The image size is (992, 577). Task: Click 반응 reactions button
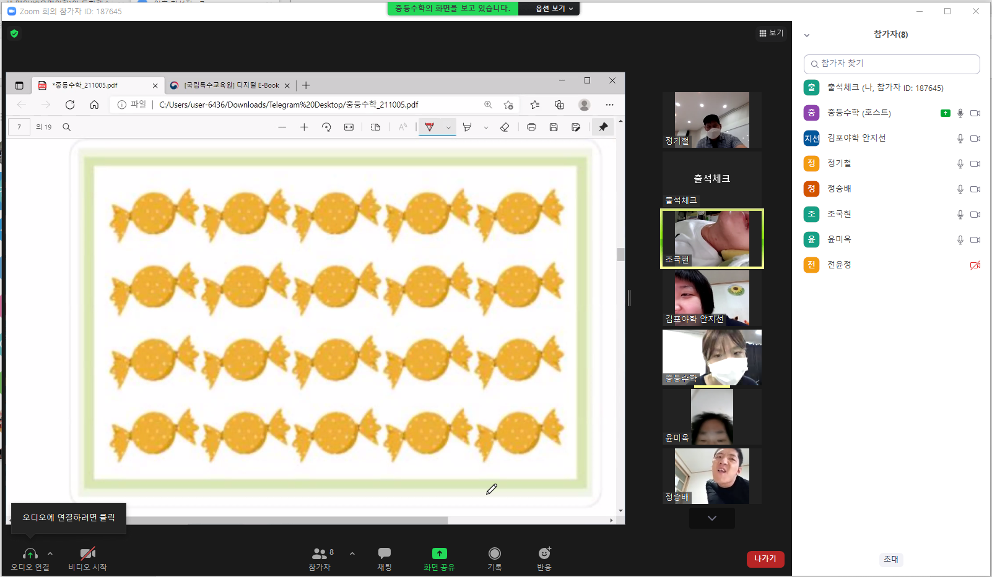[544, 558]
